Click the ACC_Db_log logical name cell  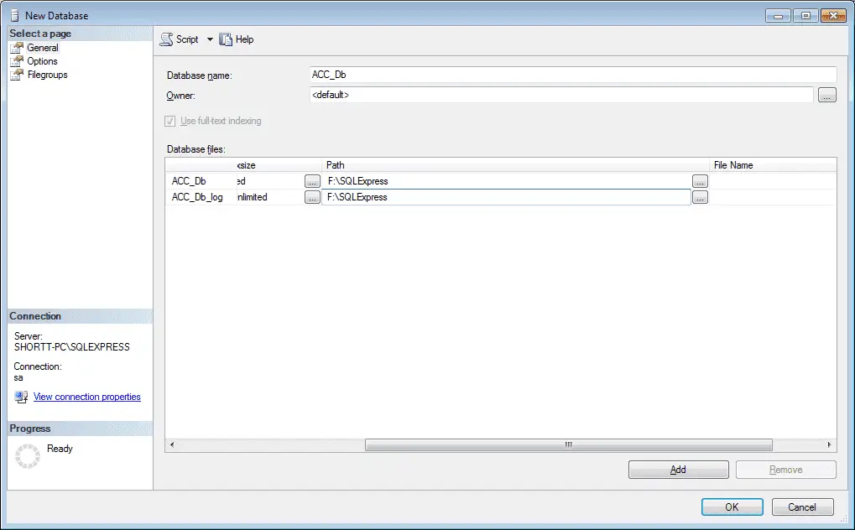(x=201, y=197)
